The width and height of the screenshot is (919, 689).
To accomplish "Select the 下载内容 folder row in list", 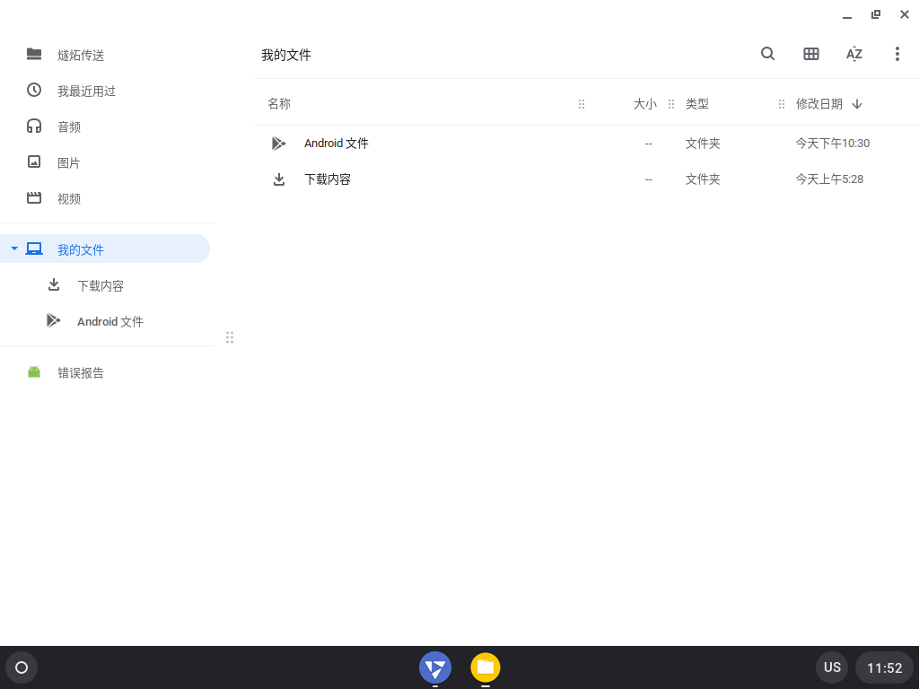I will click(x=328, y=179).
